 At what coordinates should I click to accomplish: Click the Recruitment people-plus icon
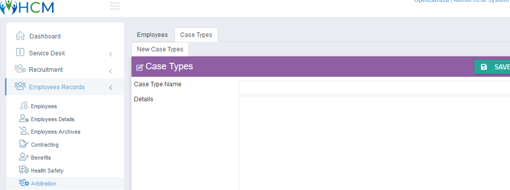click(x=20, y=69)
